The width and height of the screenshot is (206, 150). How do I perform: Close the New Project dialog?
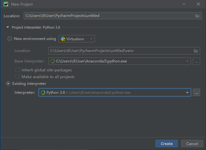pyautogui.click(x=198, y=4)
